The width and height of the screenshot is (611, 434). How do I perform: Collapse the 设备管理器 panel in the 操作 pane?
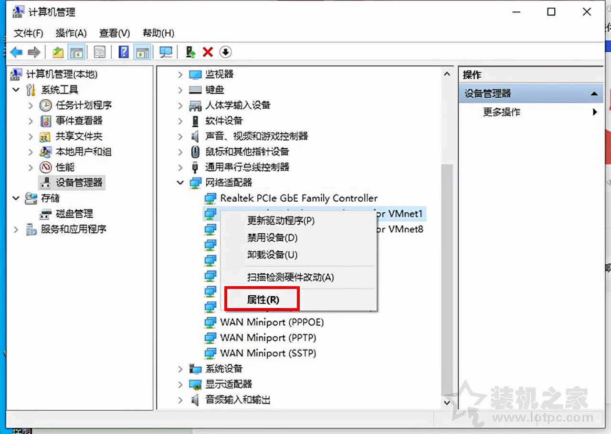click(595, 93)
